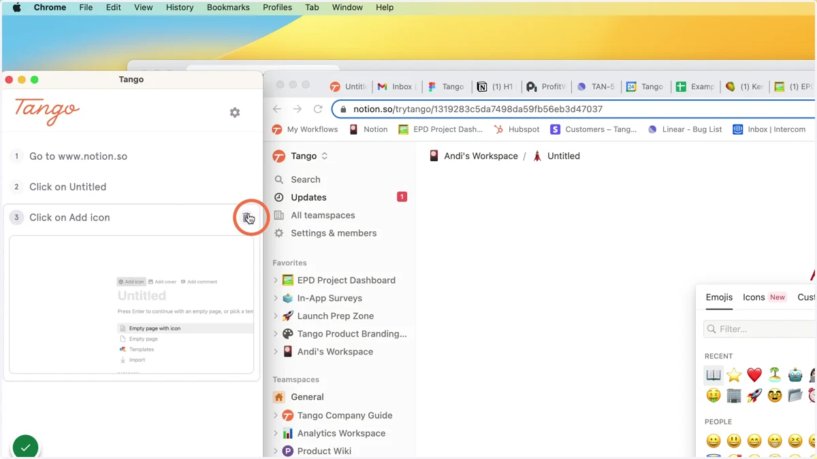Switch to Examp sheets browser tab

click(695, 86)
